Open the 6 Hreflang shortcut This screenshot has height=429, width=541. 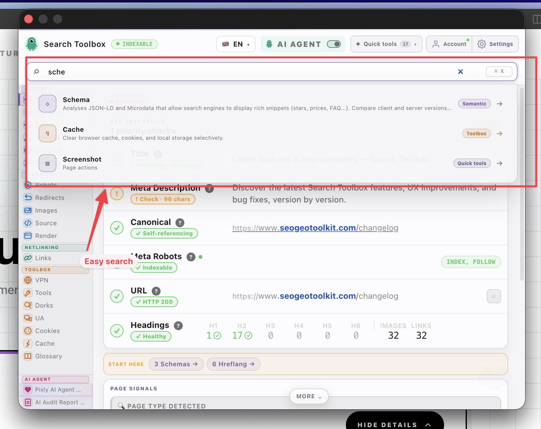coord(233,364)
